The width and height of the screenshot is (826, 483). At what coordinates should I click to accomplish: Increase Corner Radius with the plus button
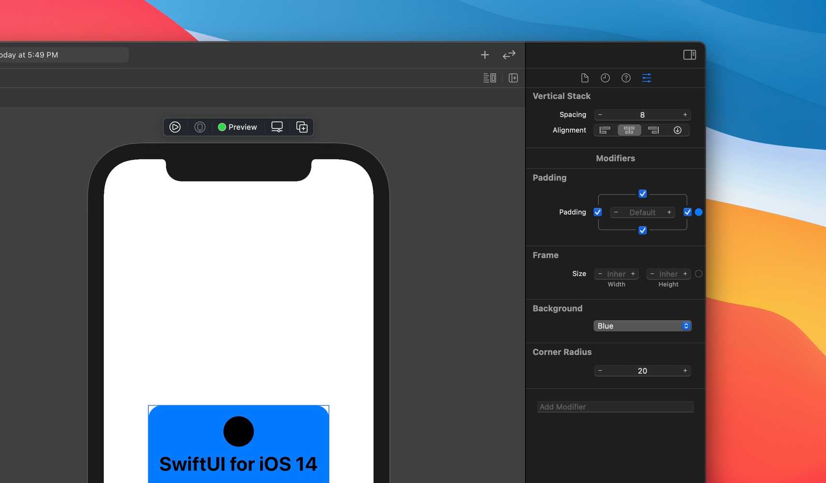point(684,370)
